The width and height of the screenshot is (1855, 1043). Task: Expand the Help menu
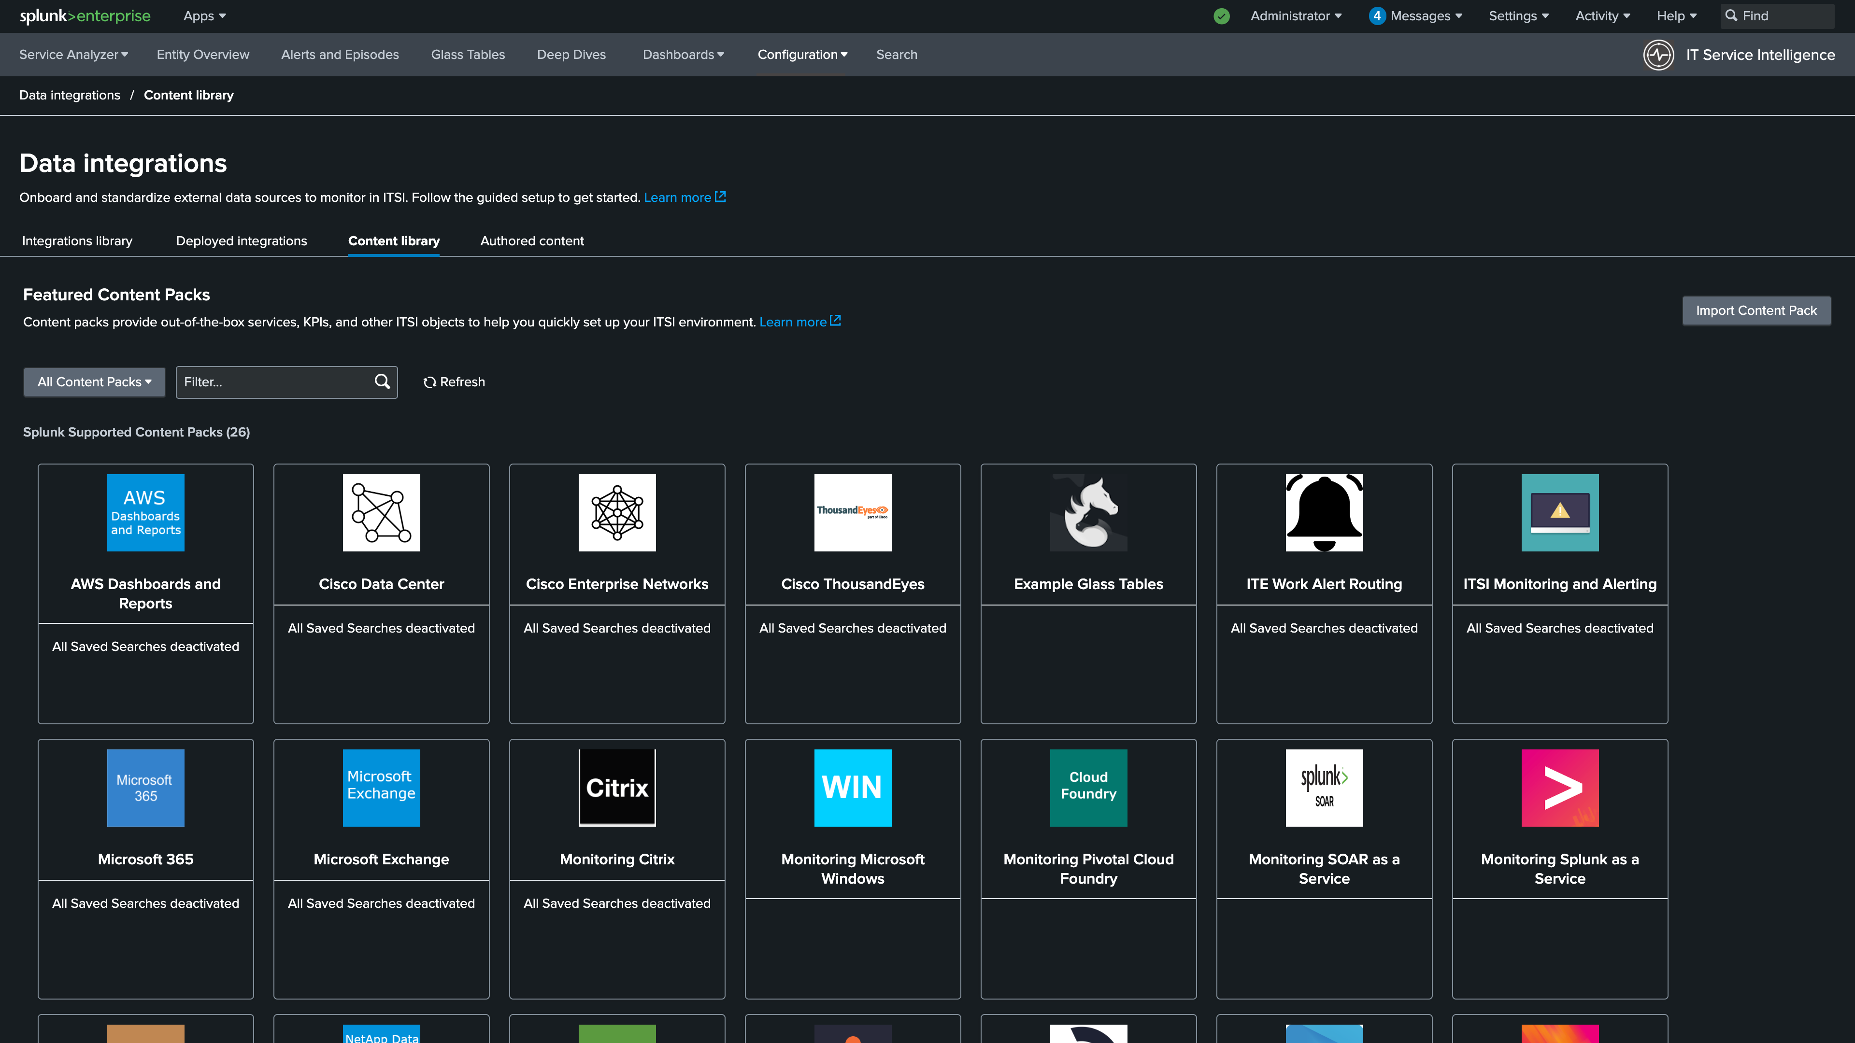(x=1676, y=16)
